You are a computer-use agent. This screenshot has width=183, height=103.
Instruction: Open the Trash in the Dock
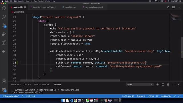[x=120, y=100]
